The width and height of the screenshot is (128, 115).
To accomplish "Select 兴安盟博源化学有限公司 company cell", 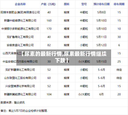I will coord(20,86).
